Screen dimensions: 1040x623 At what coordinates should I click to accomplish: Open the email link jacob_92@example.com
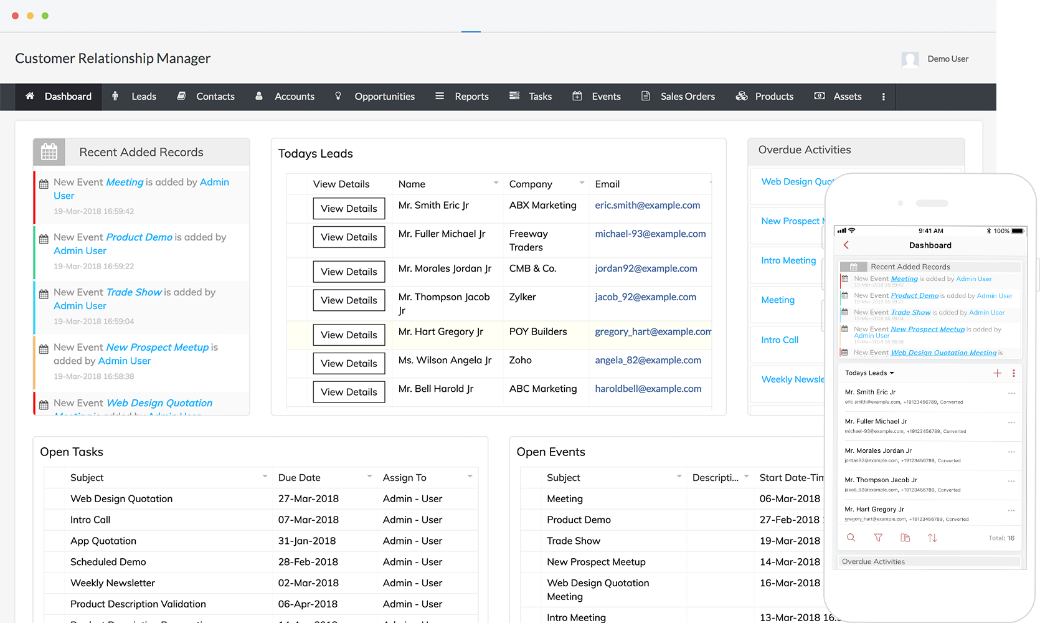pos(645,297)
